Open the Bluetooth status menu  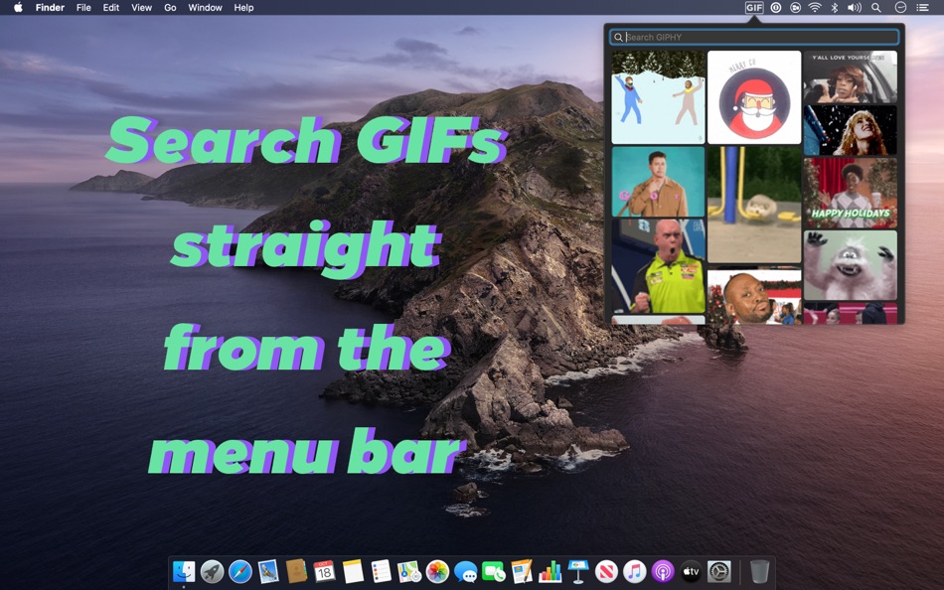pos(835,8)
